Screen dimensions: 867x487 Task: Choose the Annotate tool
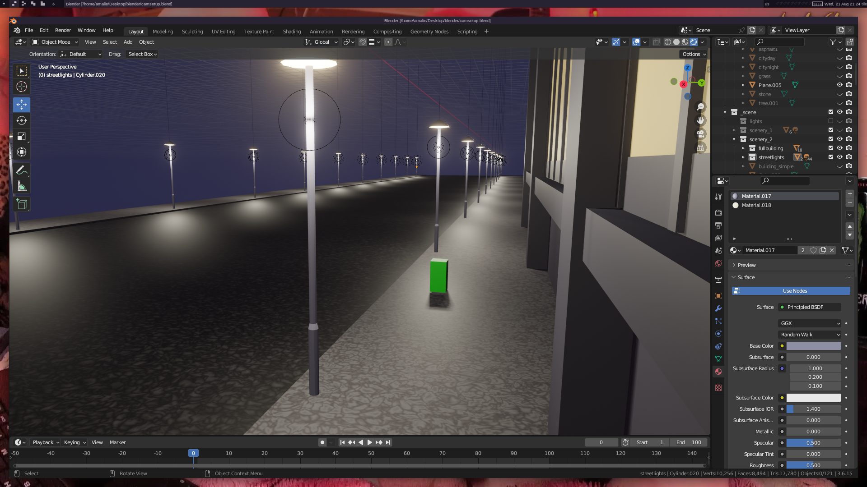[21, 170]
